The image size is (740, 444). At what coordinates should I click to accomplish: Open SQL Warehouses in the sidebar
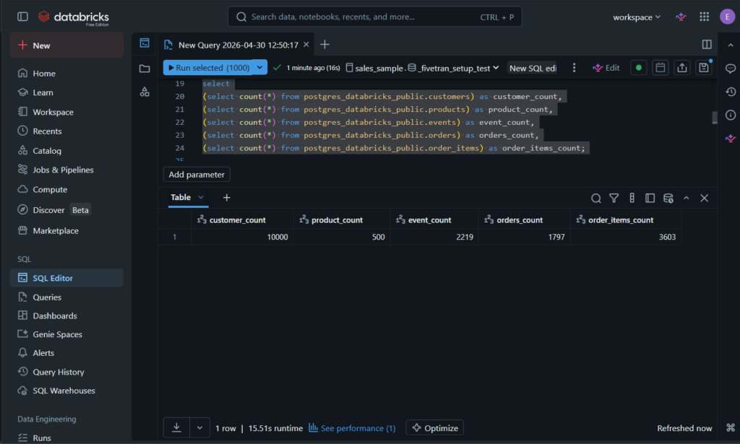coord(66,391)
